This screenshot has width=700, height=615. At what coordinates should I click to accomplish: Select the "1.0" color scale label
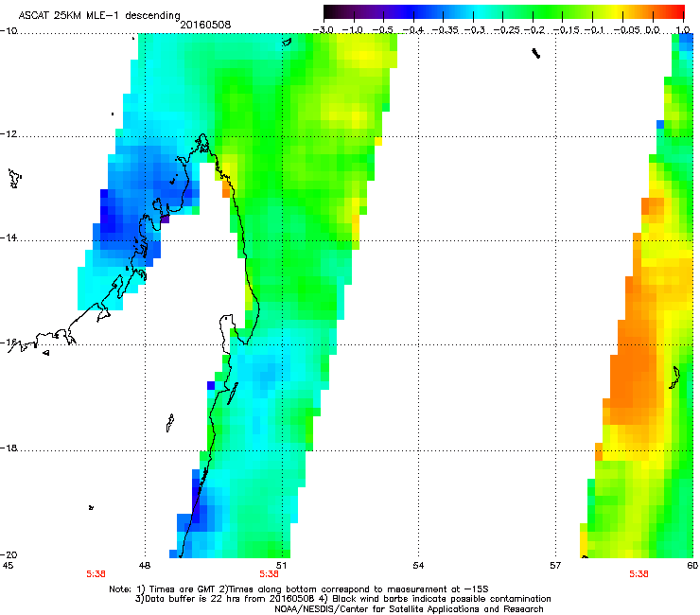683,30
